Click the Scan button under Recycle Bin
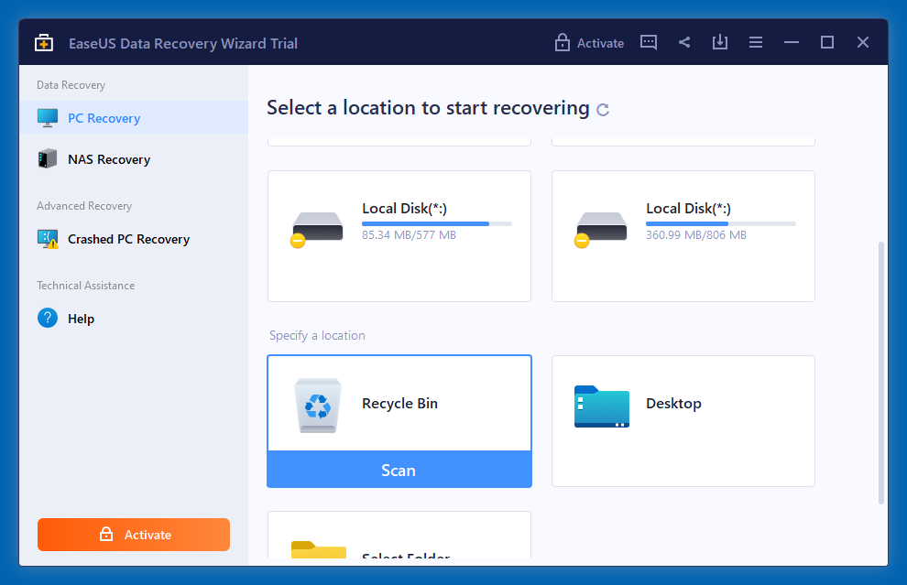This screenshot has width=907, height=585. tap(399, 470)
